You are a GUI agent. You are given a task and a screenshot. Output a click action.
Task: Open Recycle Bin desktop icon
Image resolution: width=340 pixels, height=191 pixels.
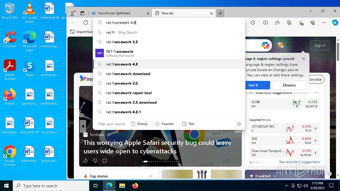(10, 11)
